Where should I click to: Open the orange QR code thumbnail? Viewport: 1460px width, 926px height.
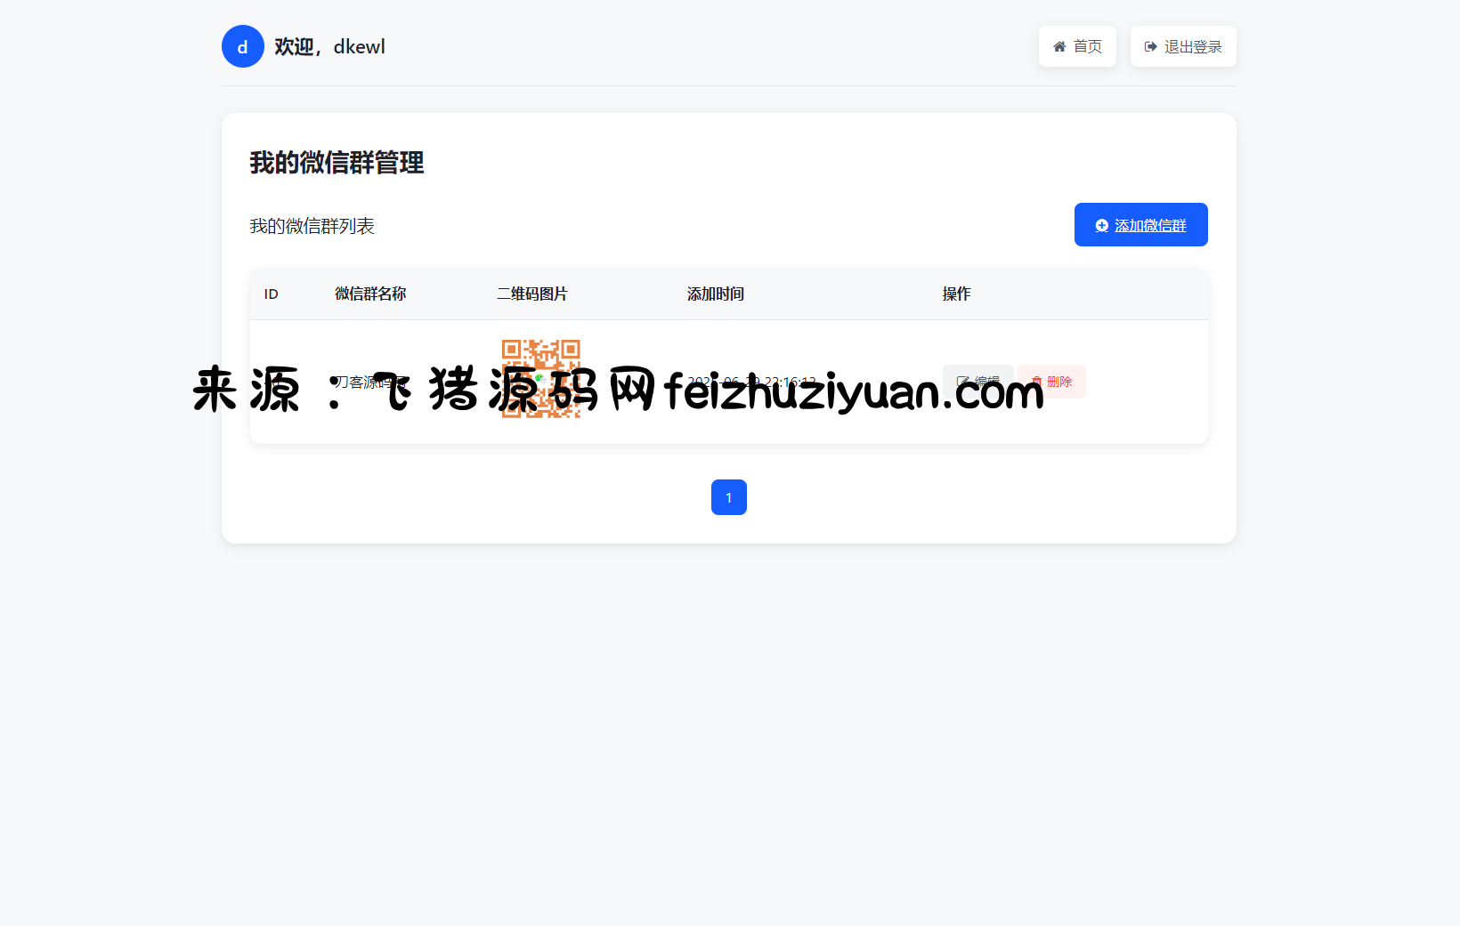541,379
